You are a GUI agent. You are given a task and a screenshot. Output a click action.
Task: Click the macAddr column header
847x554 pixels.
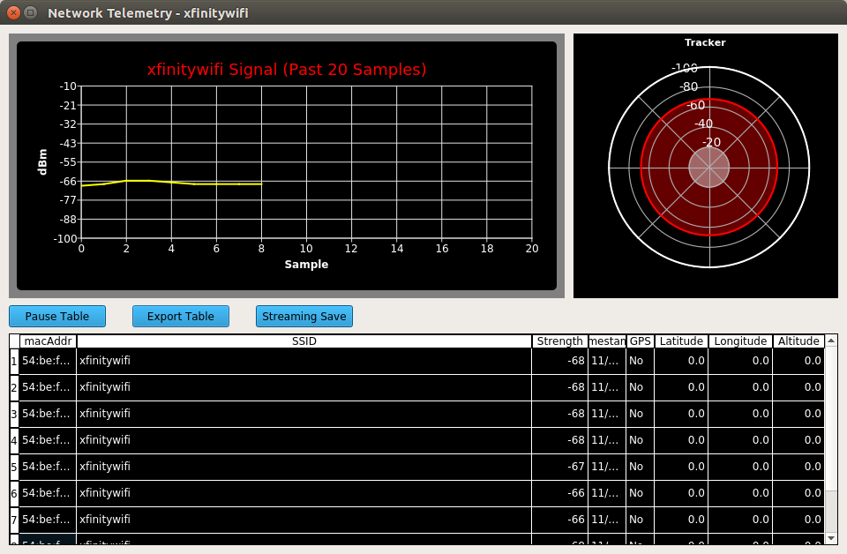(x=46, y=341)
